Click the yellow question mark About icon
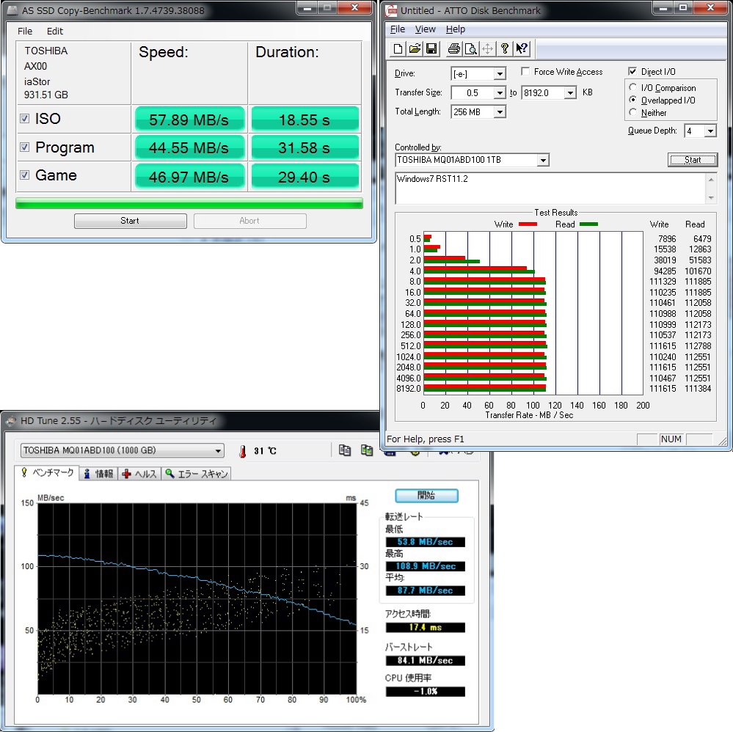Image resolution: width=733 pixels, height=732 pixels. tap(504, 48)
